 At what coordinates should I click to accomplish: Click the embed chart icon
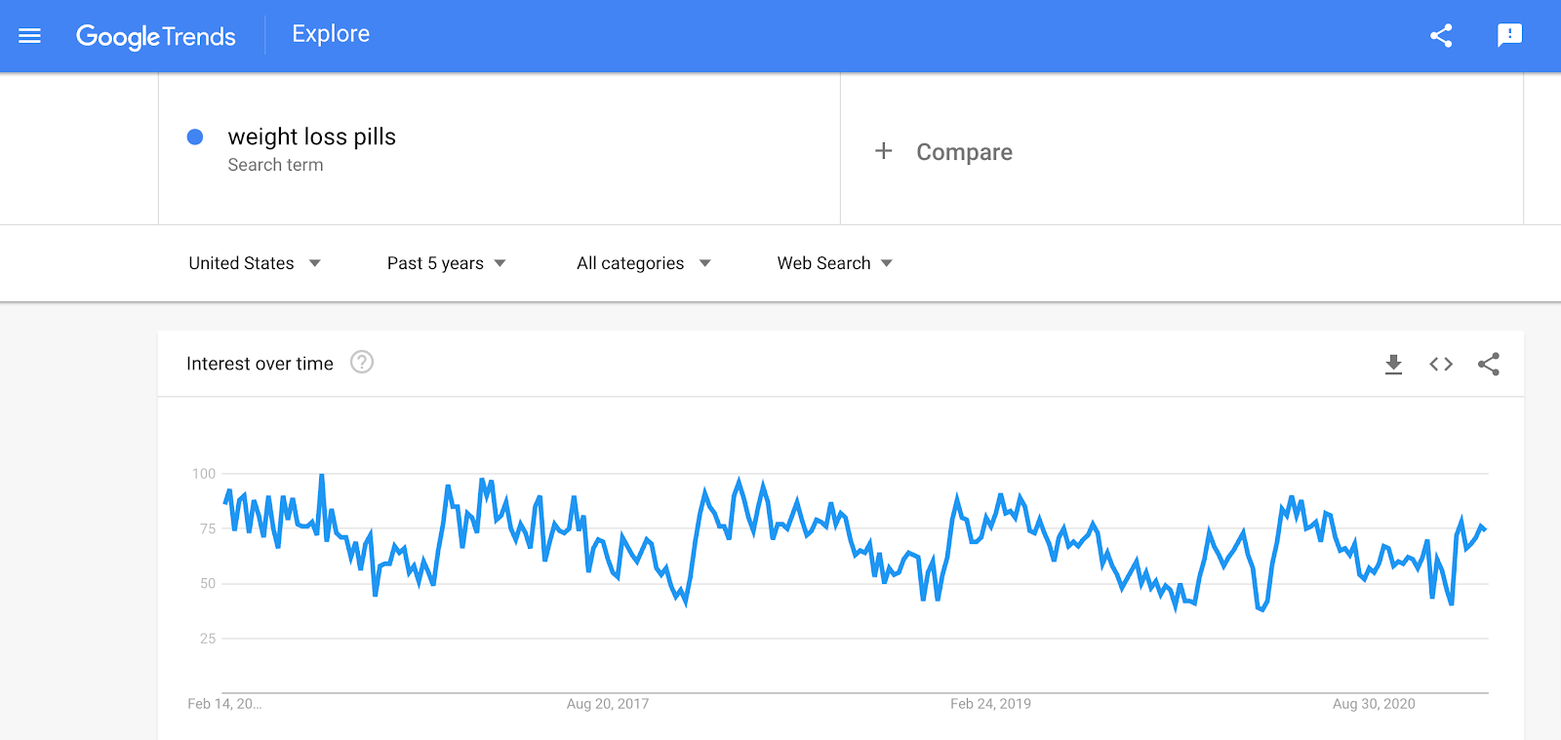(x=1440, y=364)
